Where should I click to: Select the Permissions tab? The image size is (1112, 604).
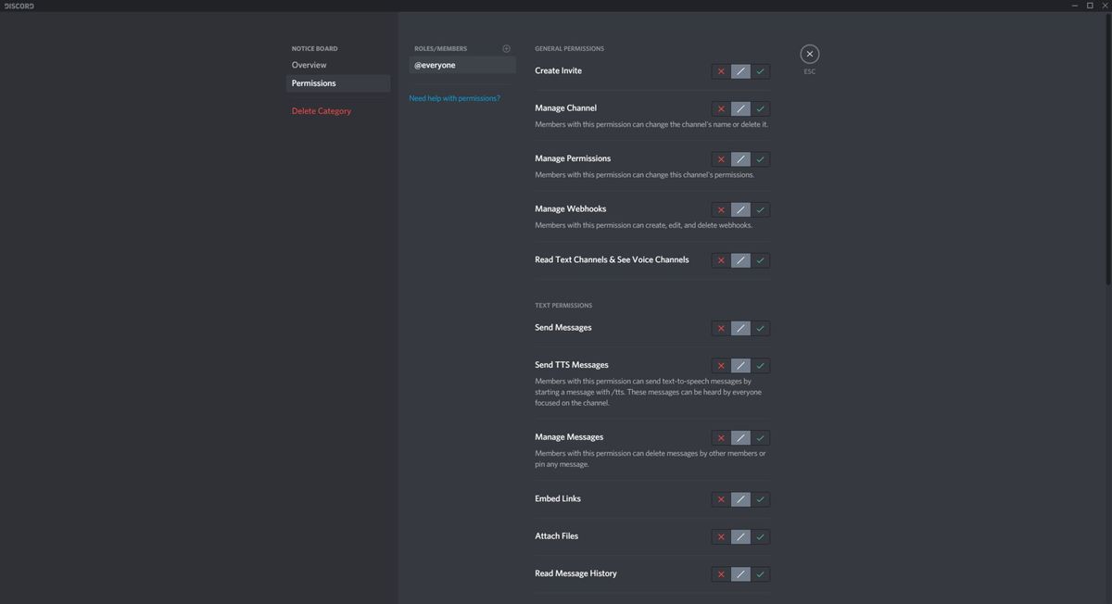313,82
